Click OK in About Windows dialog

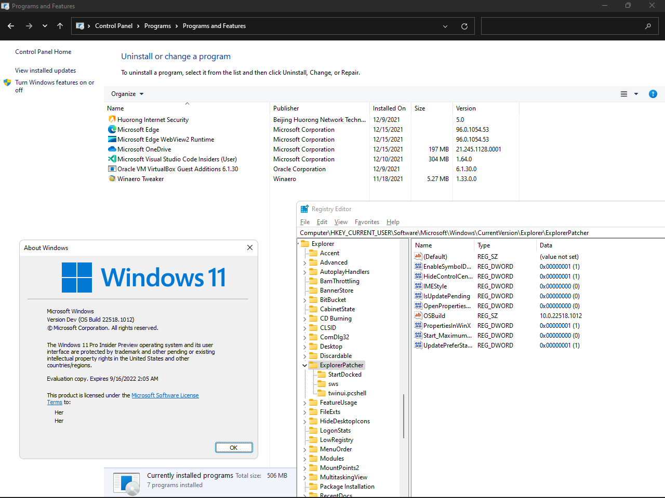point(234,448)
